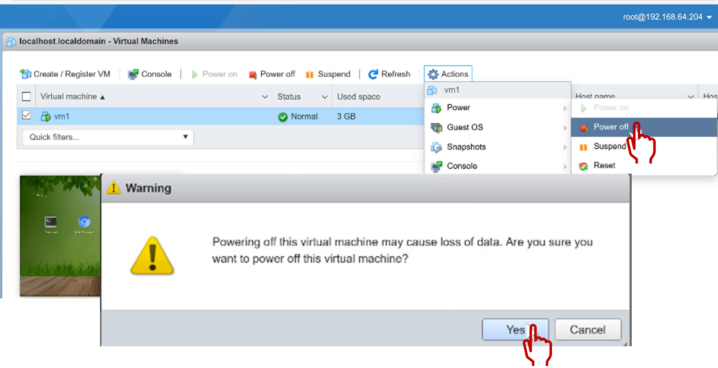Expand the Power submenu arrow

pyautogui.click(x=565, y=108)
